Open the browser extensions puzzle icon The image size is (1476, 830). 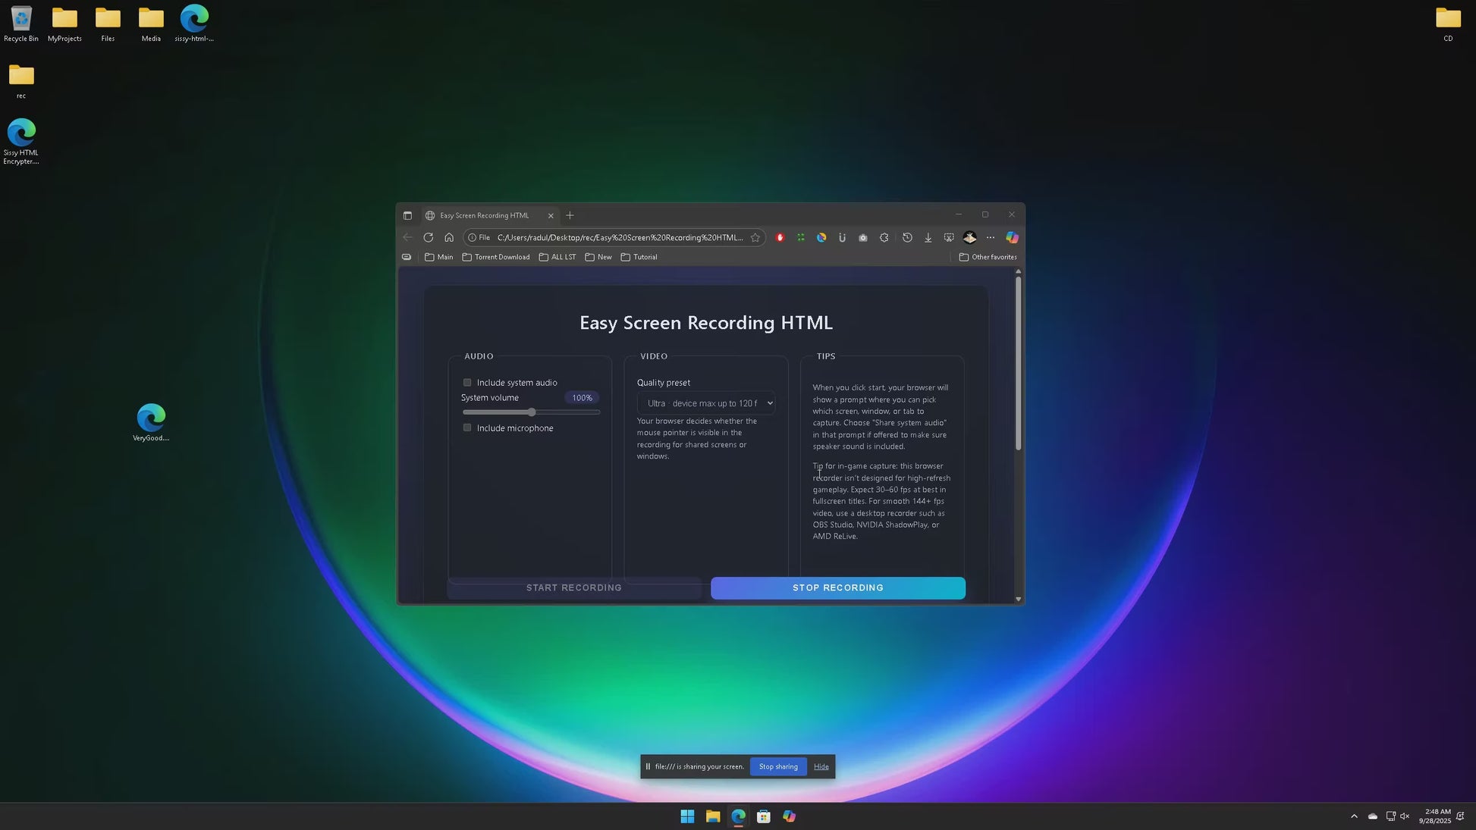[x=884, y=237]
